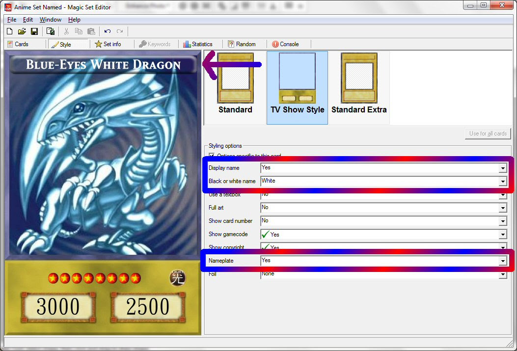Choose the TV Show Style thumbnail
Viewport: 517px width, 351px height.
pos(297,87)
